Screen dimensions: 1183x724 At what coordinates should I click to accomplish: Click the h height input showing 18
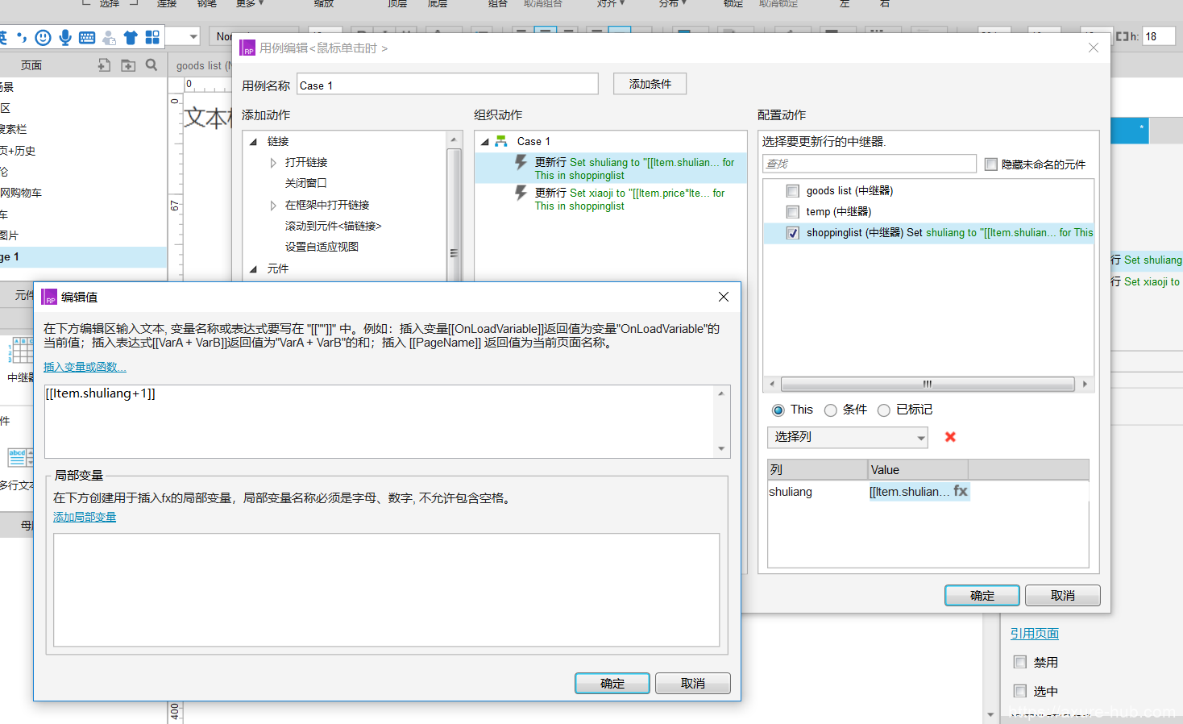coord(1158,36)
